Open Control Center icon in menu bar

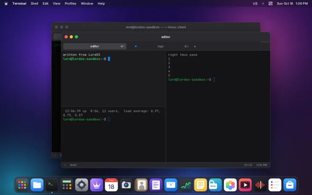[x=270, y=3]
